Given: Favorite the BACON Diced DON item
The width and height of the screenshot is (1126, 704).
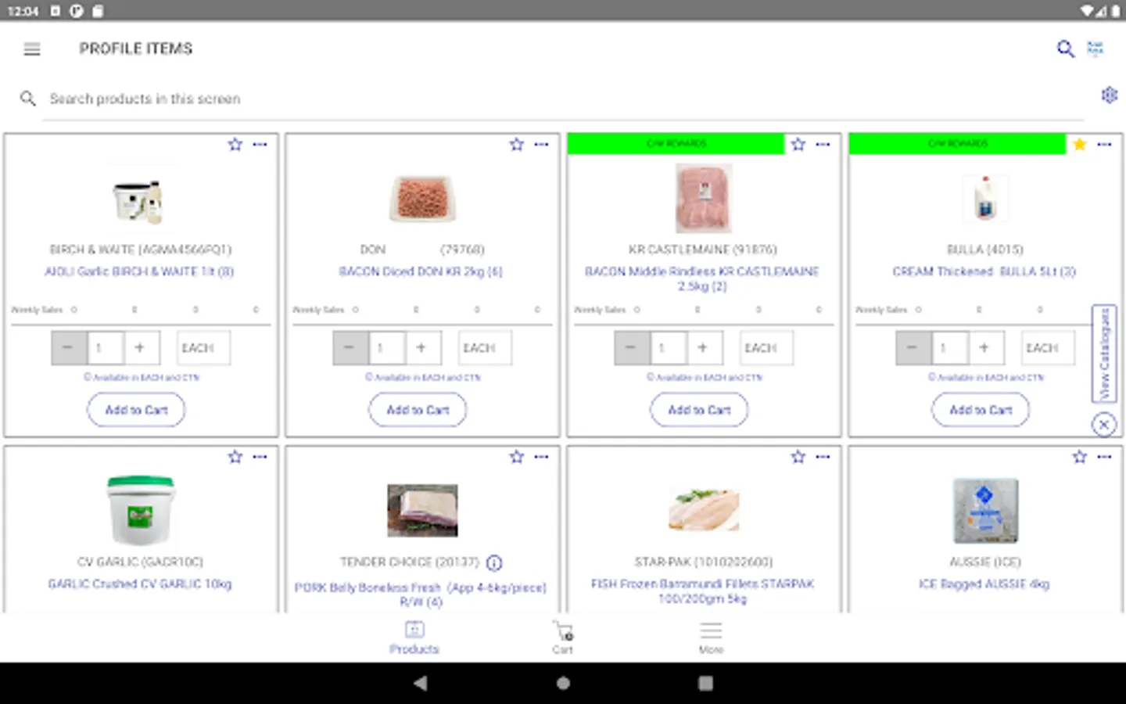Looking at the screenshot, I should click(517, 145).
